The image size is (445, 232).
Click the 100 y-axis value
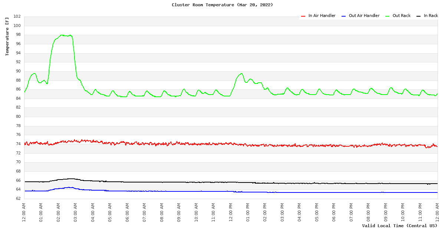17,26
